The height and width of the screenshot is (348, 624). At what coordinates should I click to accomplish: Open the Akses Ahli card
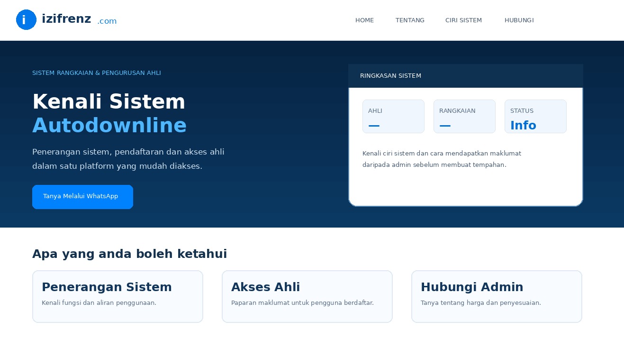(x=307, y=296)
